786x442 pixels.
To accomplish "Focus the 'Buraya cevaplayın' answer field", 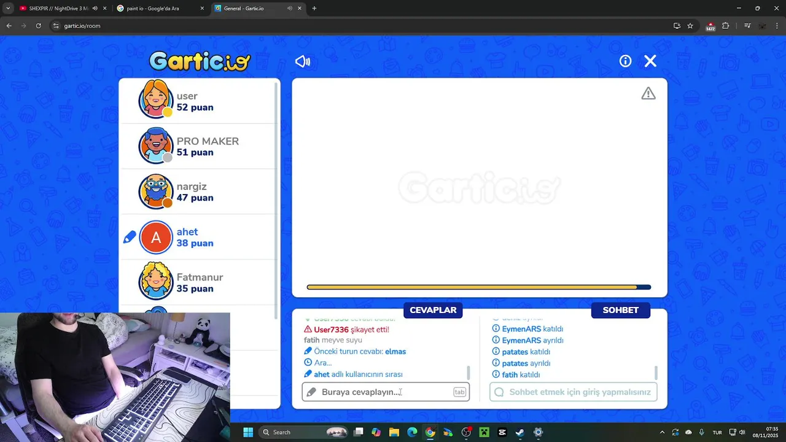I will click(x=386, y=392).
